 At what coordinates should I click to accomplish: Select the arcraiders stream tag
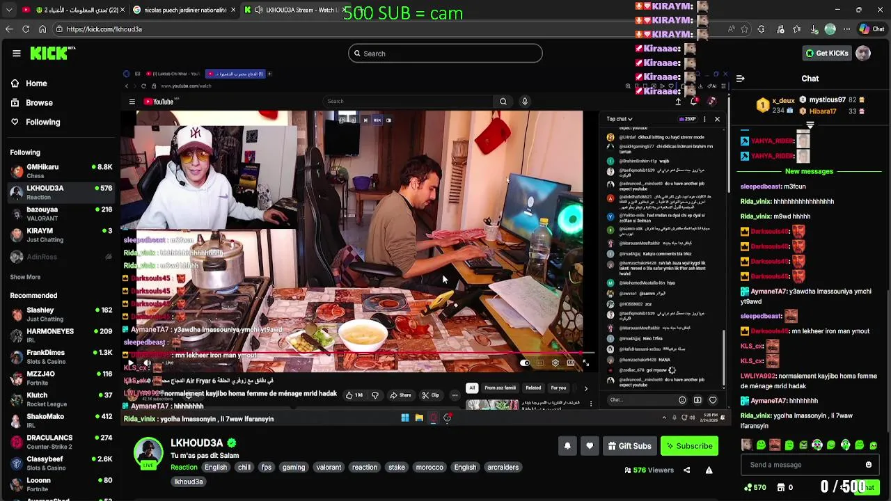click(503, 468)
